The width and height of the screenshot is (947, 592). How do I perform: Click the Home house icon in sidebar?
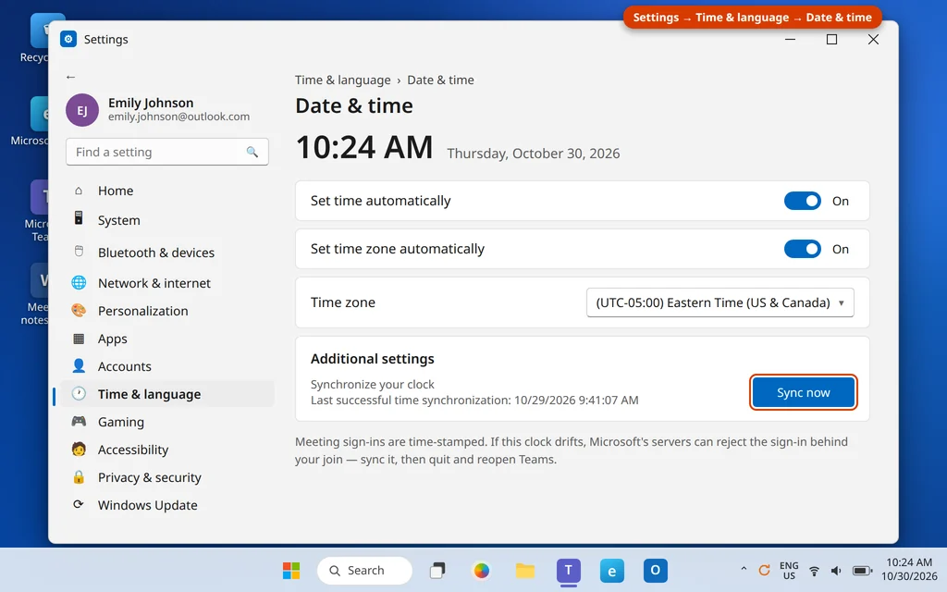pyautogui.click(x=79, y=191)
